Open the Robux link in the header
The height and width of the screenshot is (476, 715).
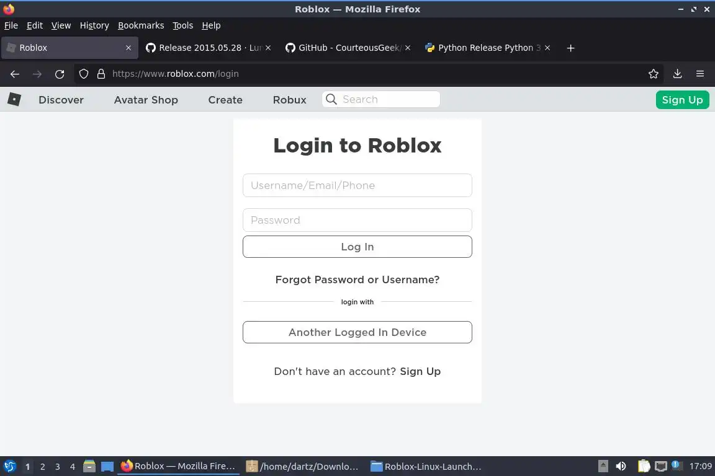[290, 100]
